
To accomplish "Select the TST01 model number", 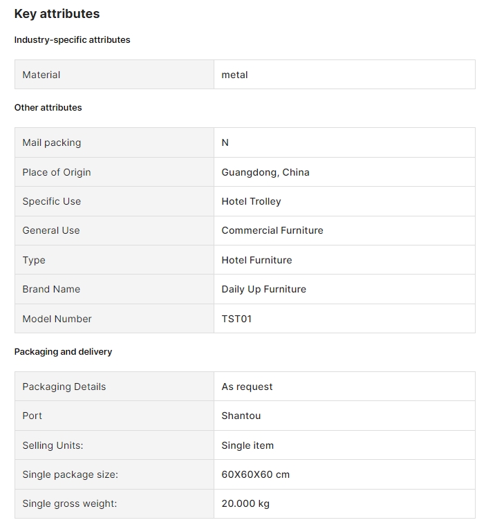I will click(236, 319).
